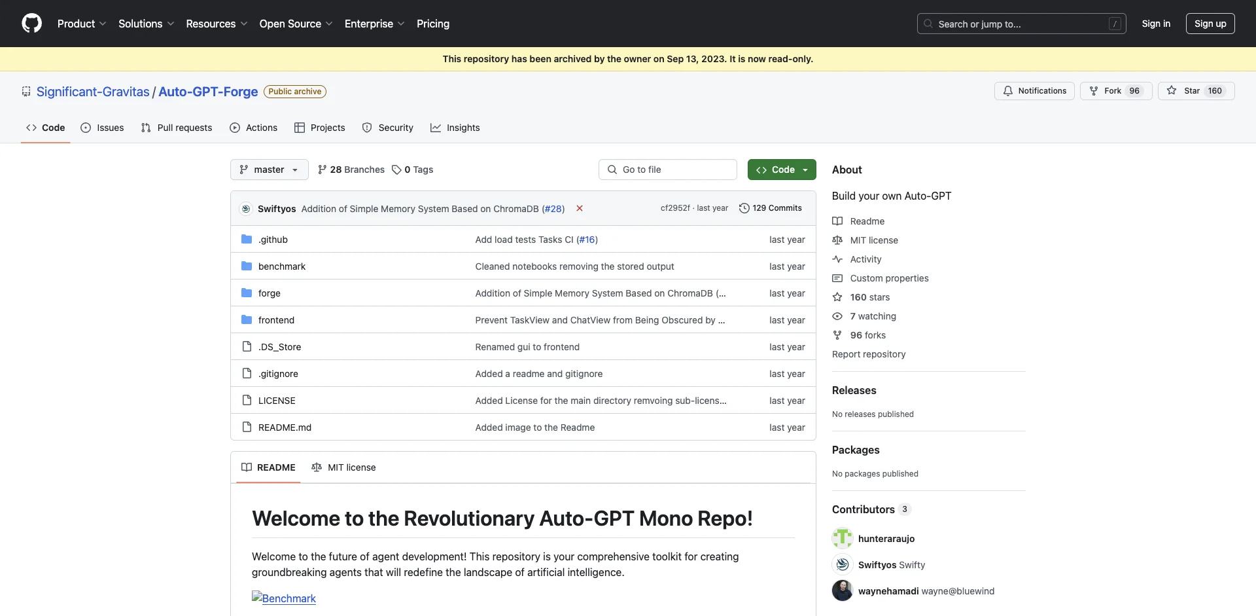Viewport: 1256px width, 616px height.
Task: Click Report repository link
Action: pos(869,354)
